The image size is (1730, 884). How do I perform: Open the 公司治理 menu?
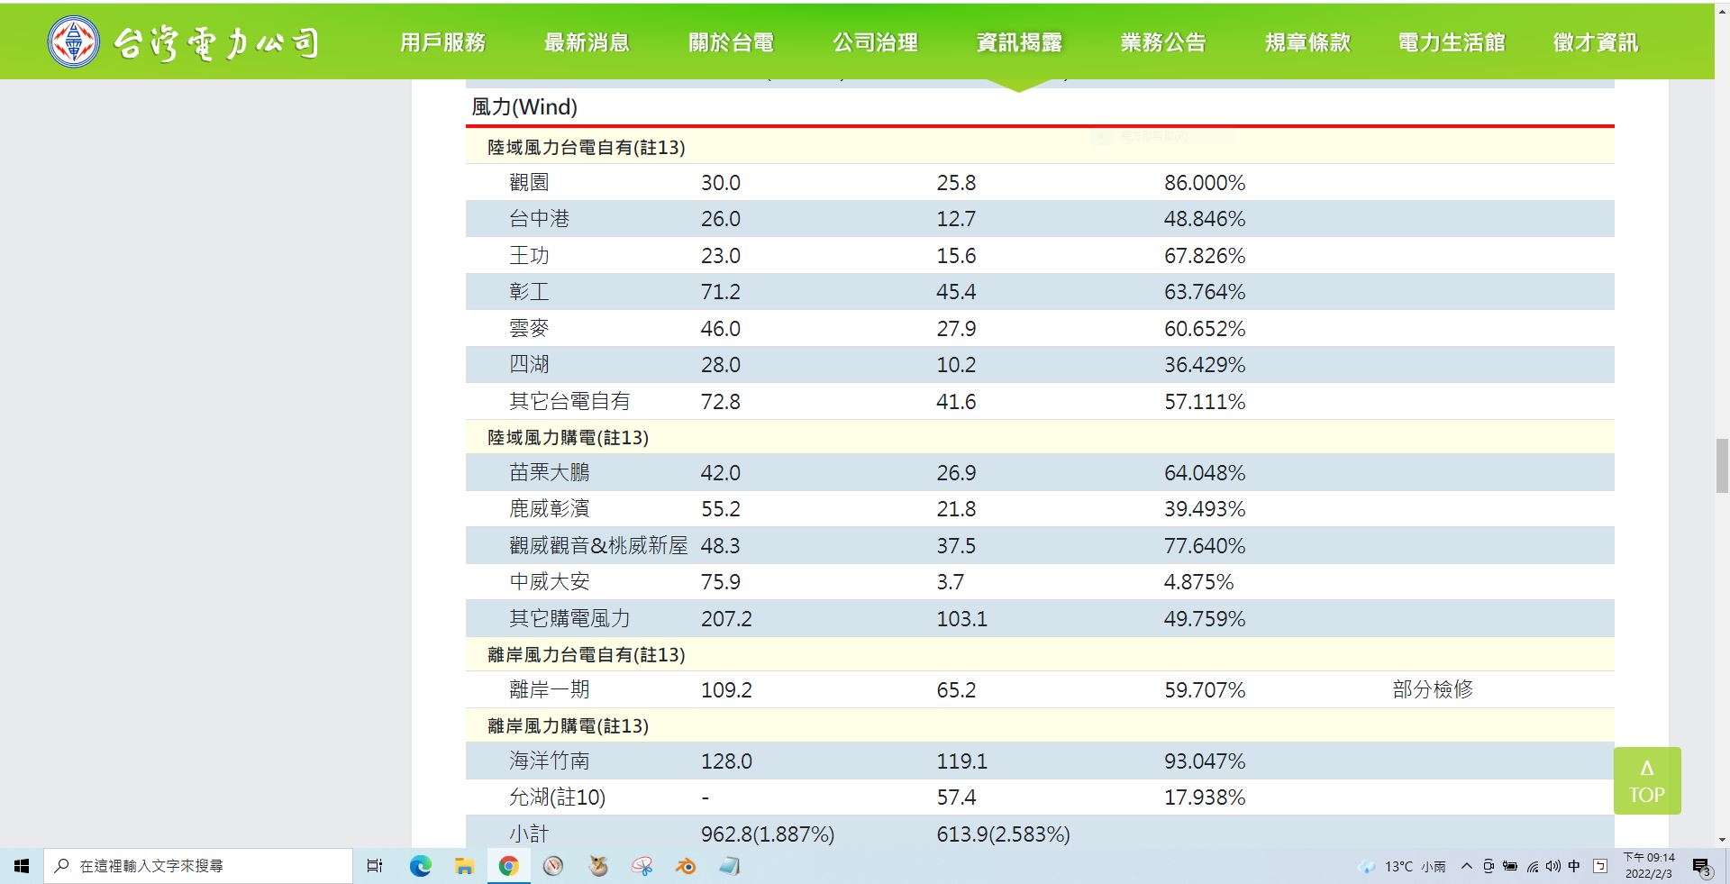(876, 42)
